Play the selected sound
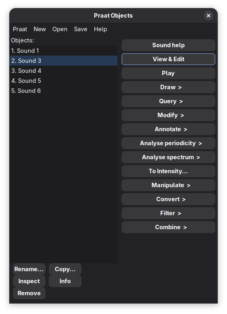 coord(168,73)
